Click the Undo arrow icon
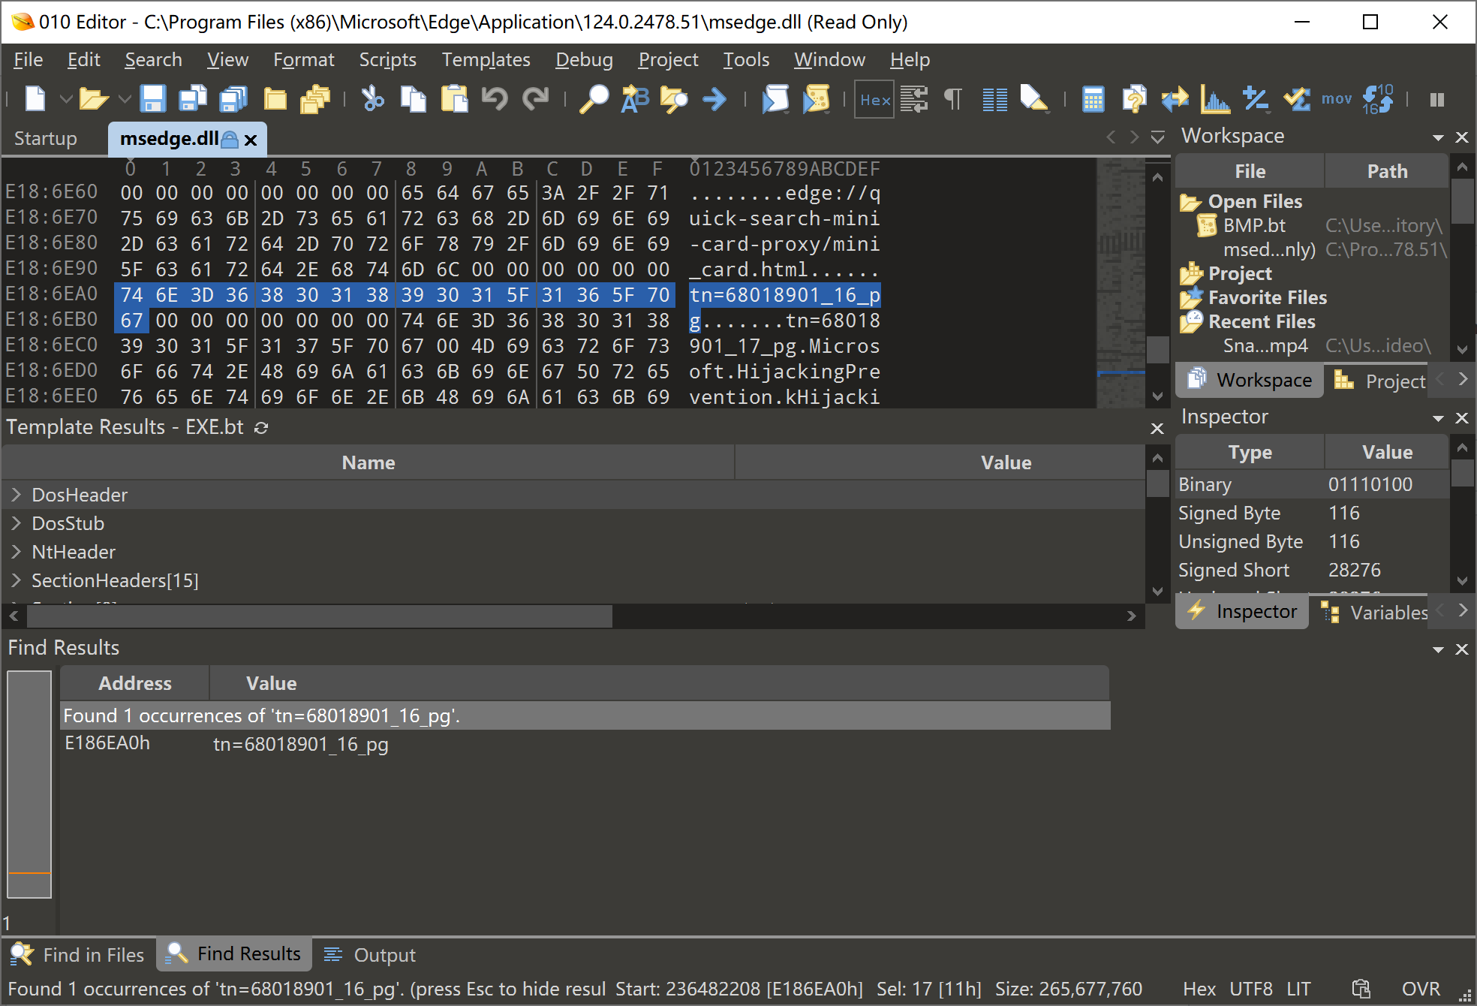The width and height of the screenshot is (1477, 1006). [495, 99]
